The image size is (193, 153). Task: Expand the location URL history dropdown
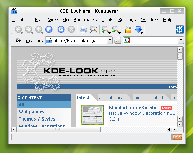click(110, 40)
